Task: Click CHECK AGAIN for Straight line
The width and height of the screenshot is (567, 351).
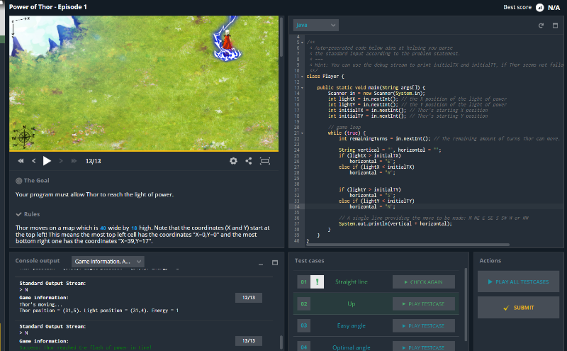Action: [x=423, y=282]
